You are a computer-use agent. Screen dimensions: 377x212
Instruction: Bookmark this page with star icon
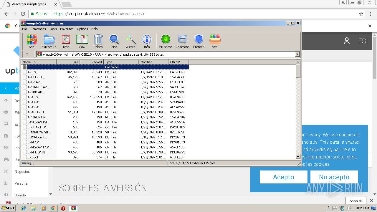point(361,14)
